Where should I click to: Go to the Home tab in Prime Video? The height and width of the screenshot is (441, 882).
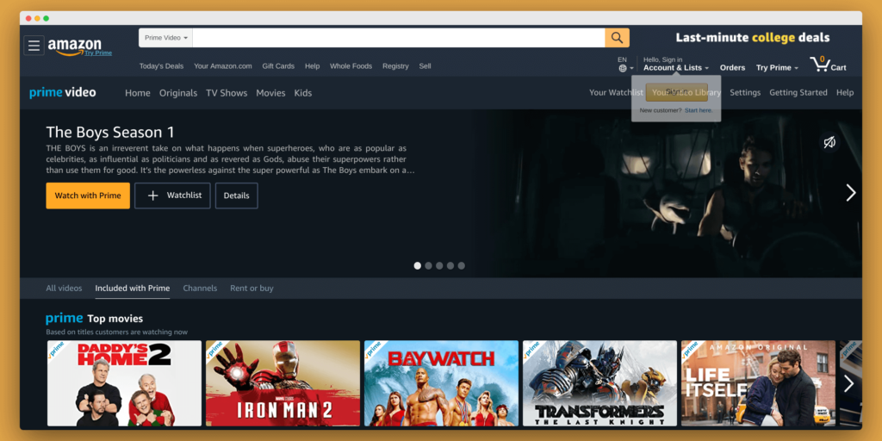(x=138, y=93)
